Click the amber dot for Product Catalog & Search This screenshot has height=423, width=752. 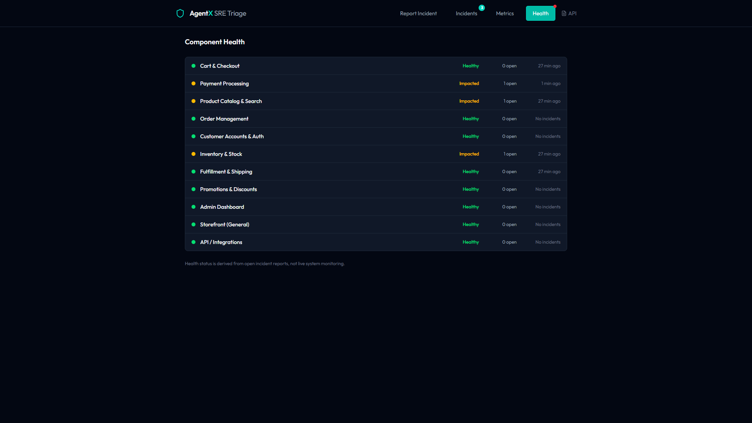pyautogui.click(x=193, y=101)
